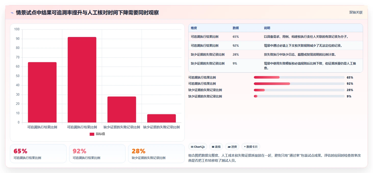Click the tallest bar in the chart
The height and width of the screenshot is (173, 373).
(x=82, y=80)
